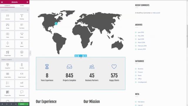Click the world map image
Screen dimensions: 188x106
click(81, 32)
